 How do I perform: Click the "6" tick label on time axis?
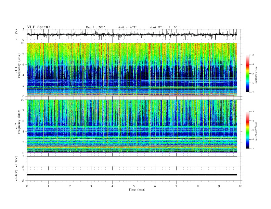click(x=155, y=186)
